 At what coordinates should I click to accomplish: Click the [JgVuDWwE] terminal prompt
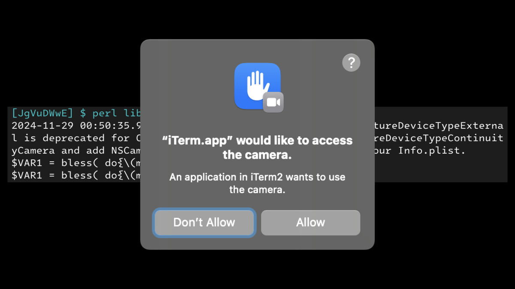pos(43,113)
